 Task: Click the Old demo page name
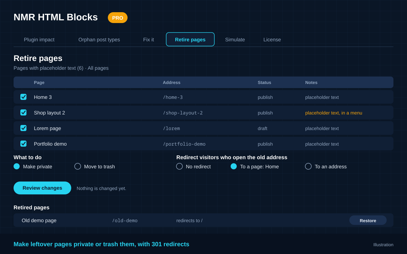click(39, 220)
